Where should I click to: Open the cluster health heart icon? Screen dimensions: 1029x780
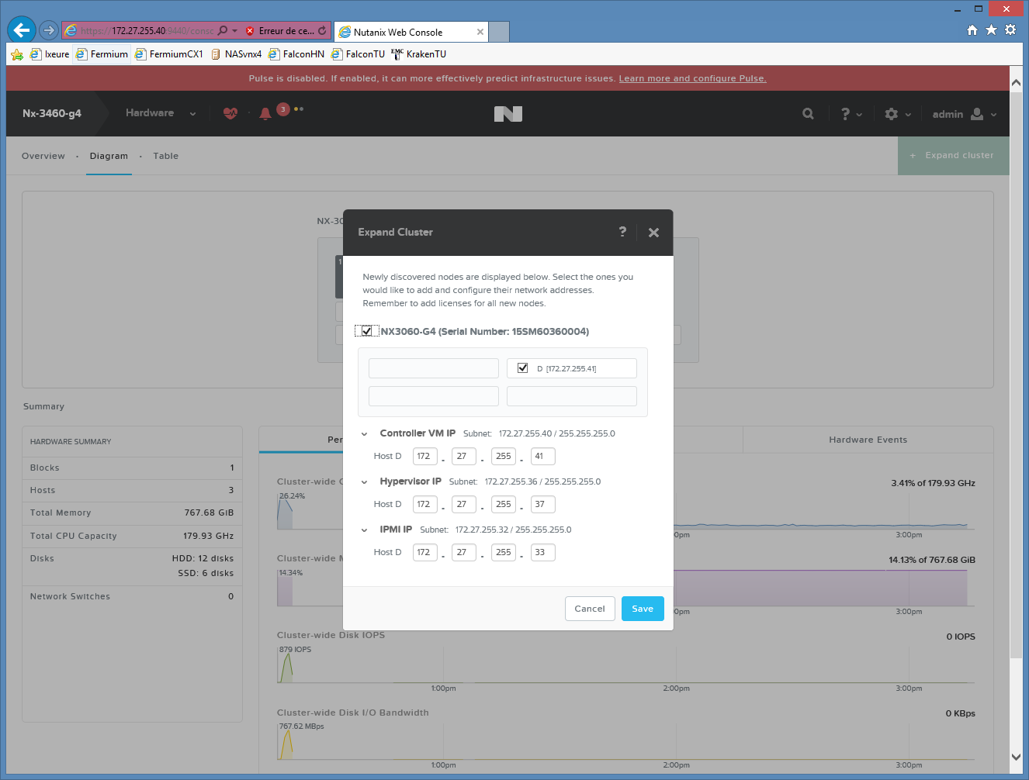[230, 113]
